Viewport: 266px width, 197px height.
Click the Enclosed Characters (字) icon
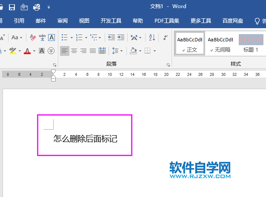pyautogui.click(x=51, y=51)
